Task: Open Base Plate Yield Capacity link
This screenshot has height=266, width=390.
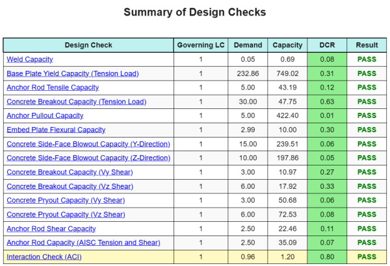Action: (x=73, y=74)
